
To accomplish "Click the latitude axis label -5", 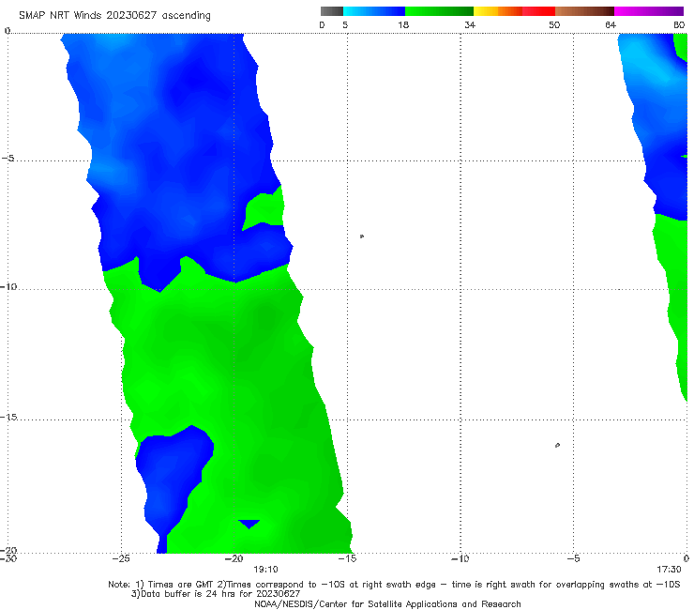I will (8, 159).
